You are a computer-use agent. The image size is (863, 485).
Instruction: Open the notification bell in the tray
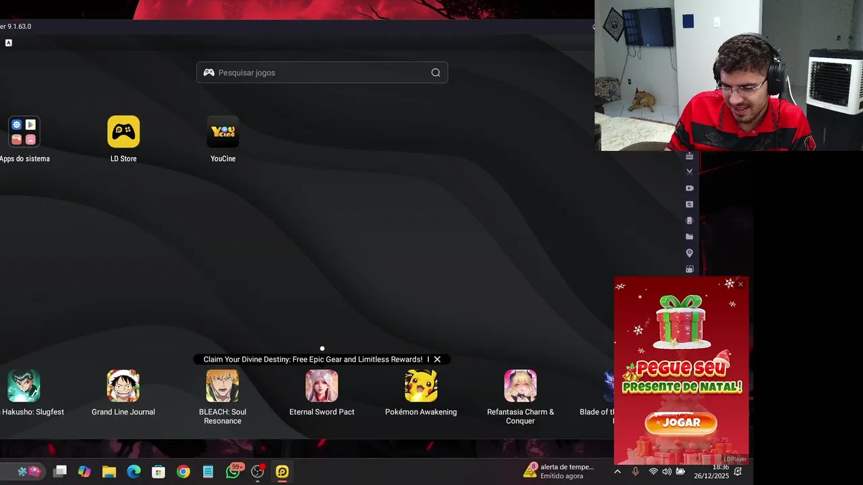coord(738,472)
